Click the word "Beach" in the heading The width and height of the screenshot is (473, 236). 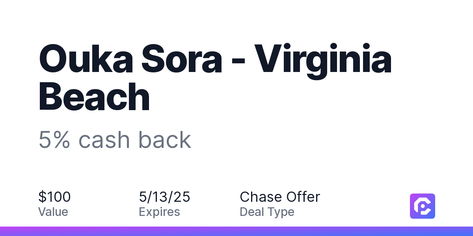click(x=94, y=97)
